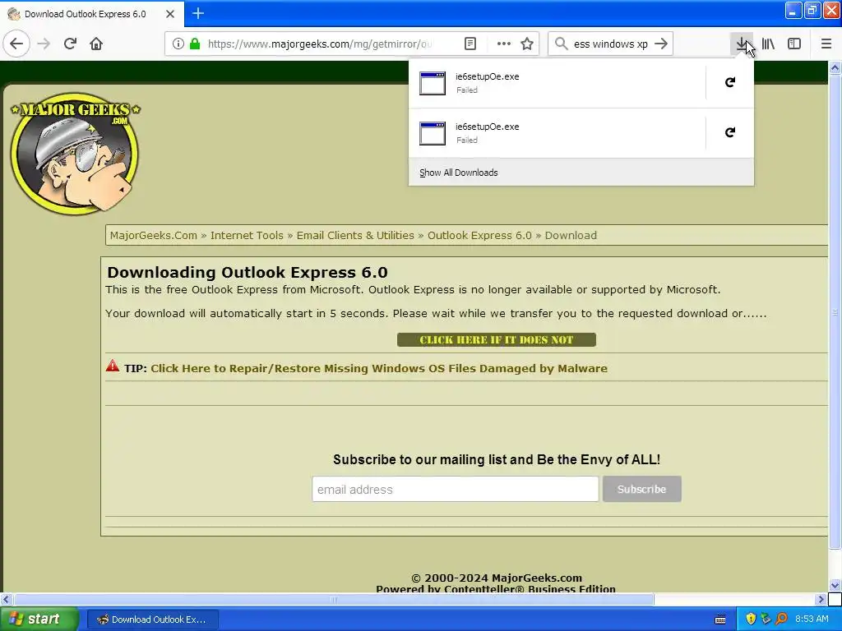Click the 8:53 AM system clock
This screenshot has height=631, width=842.
click(x=812, y=619)
